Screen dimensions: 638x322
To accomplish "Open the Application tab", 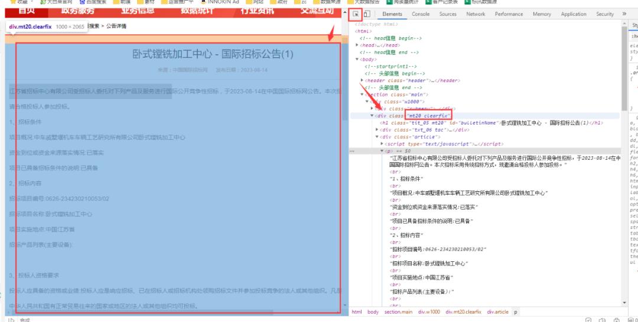I will tap(574, 14).
